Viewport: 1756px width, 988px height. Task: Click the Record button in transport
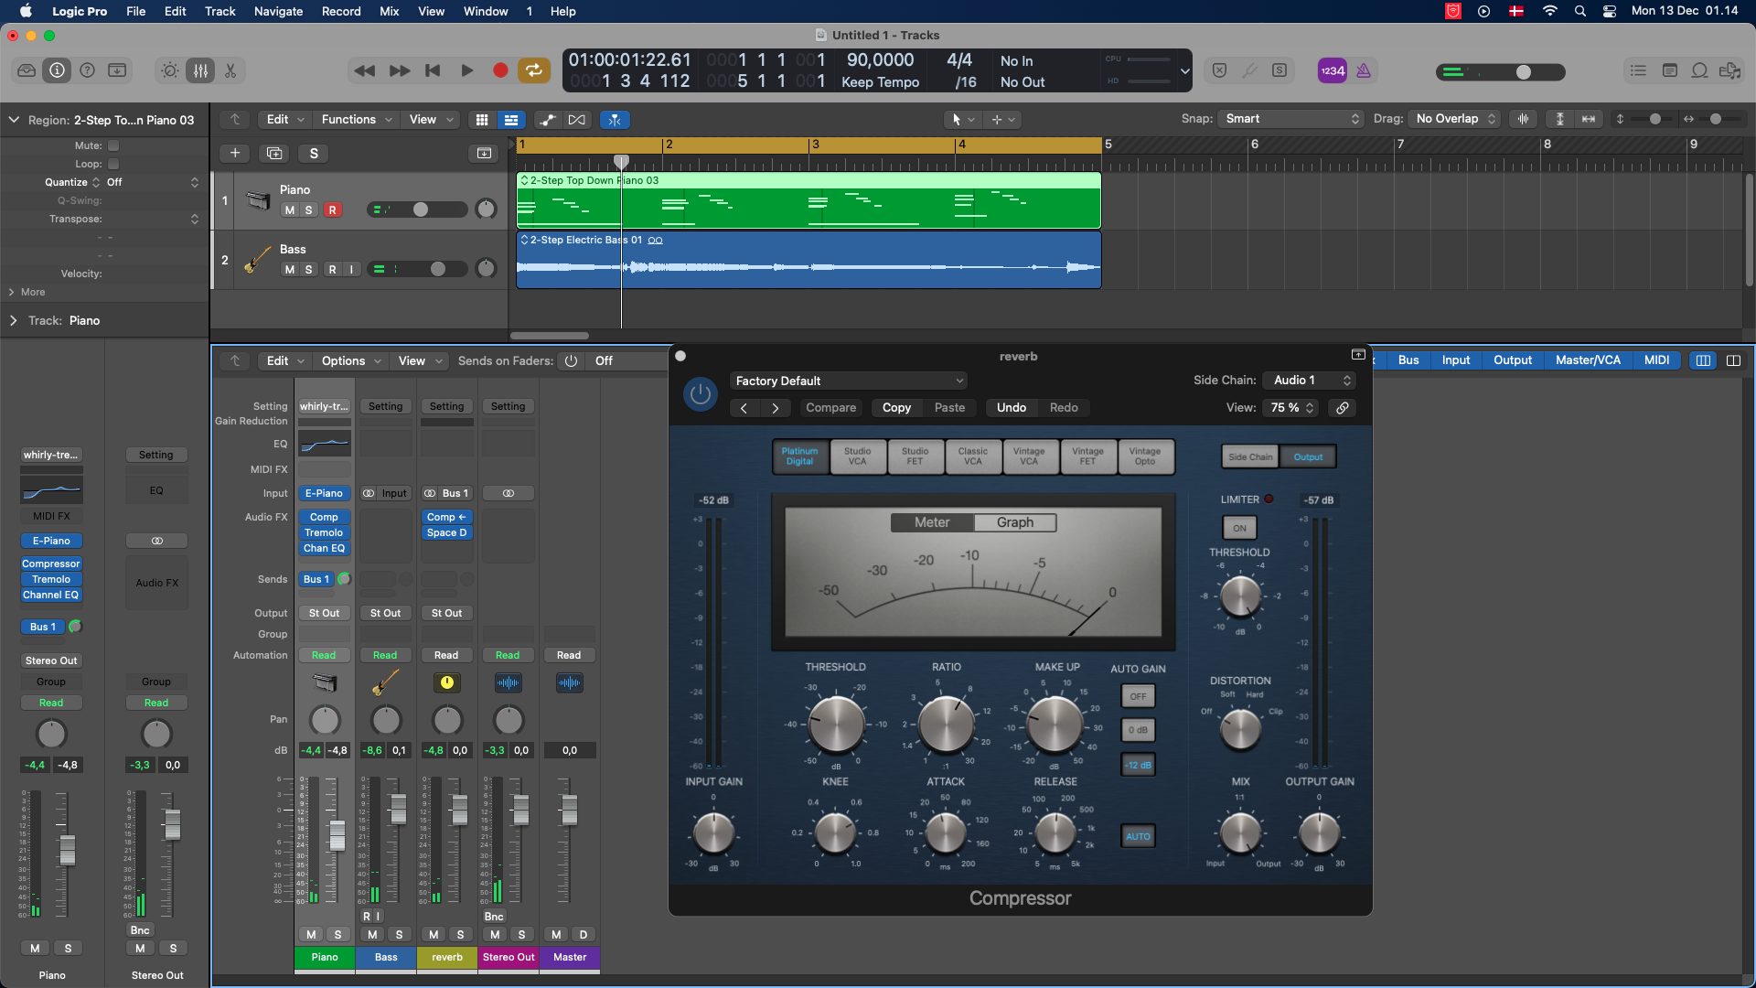(500, 70)
